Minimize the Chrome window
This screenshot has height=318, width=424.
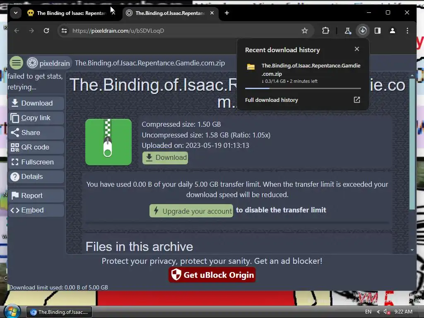pos(369,12)
